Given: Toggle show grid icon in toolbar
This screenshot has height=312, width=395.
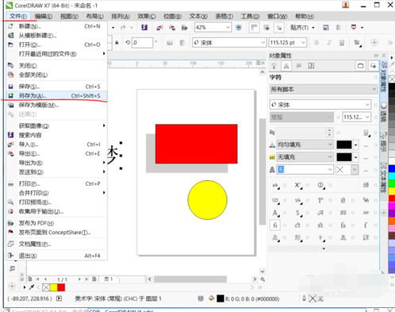Looking at the screenshot, I should pyautogui.click(x=266, y=28).
